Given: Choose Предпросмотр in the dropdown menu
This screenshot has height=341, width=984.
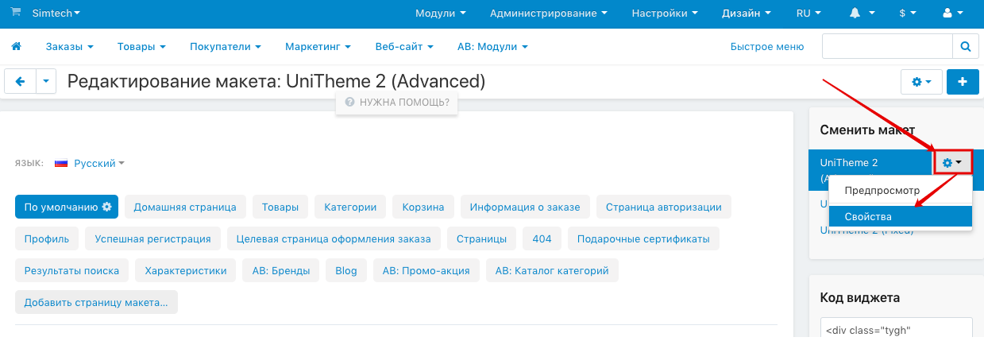Looking at the screenshot, I should coord(882,191).
